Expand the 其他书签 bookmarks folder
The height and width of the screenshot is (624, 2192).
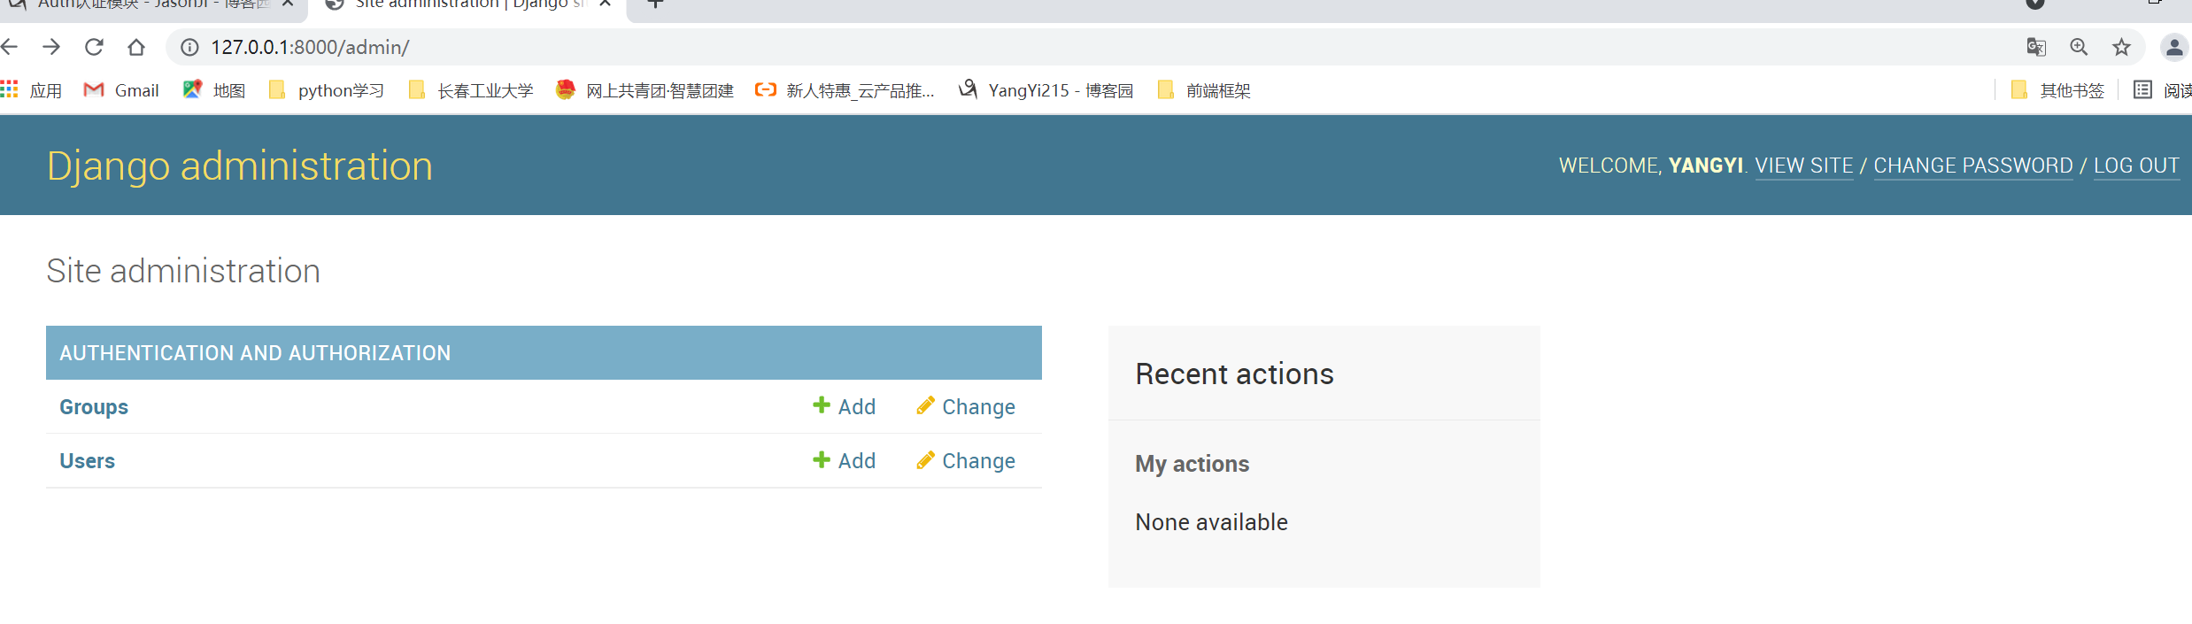coord(2057,90)
